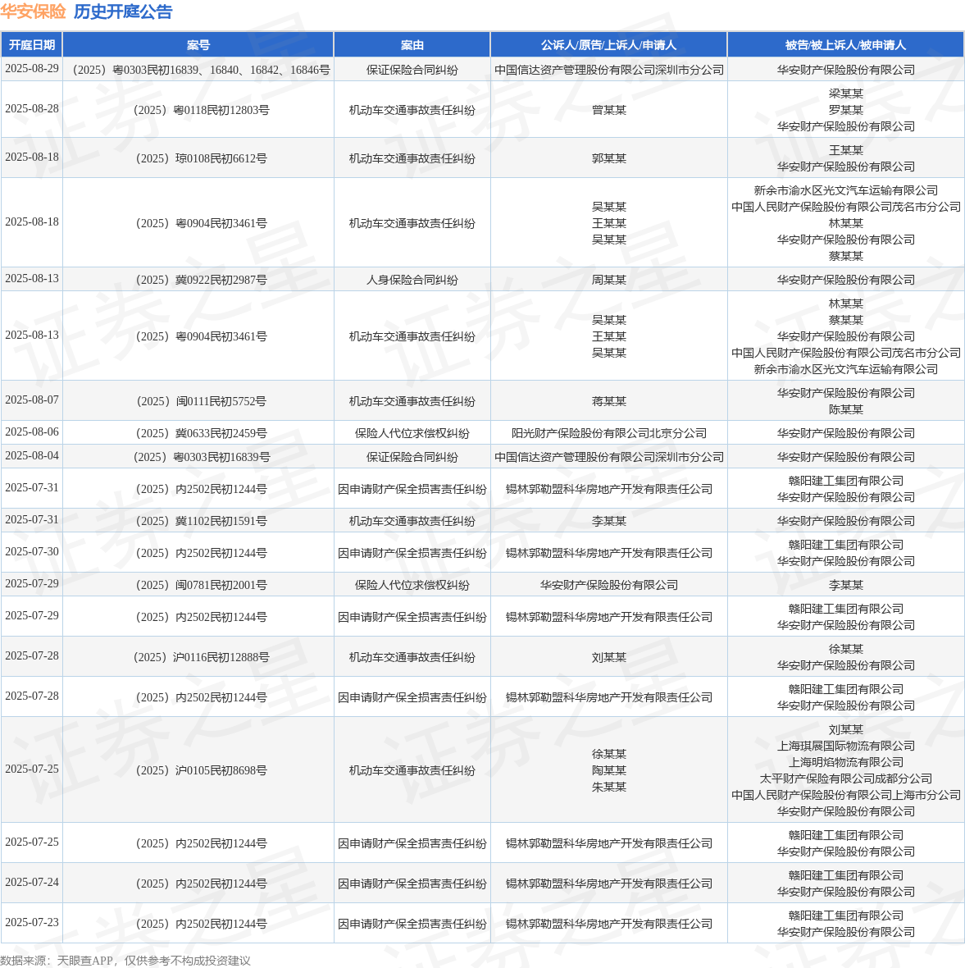This screenshot has width=965, height=968.
Task: Click 保证保险合同纠纷 in the 2025-08-29 row
Action: pyautogui.click(x=412, y=71)
